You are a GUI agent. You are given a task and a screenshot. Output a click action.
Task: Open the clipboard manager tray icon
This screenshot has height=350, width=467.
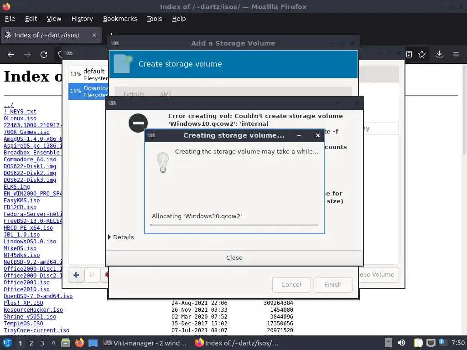click(418, 343)
